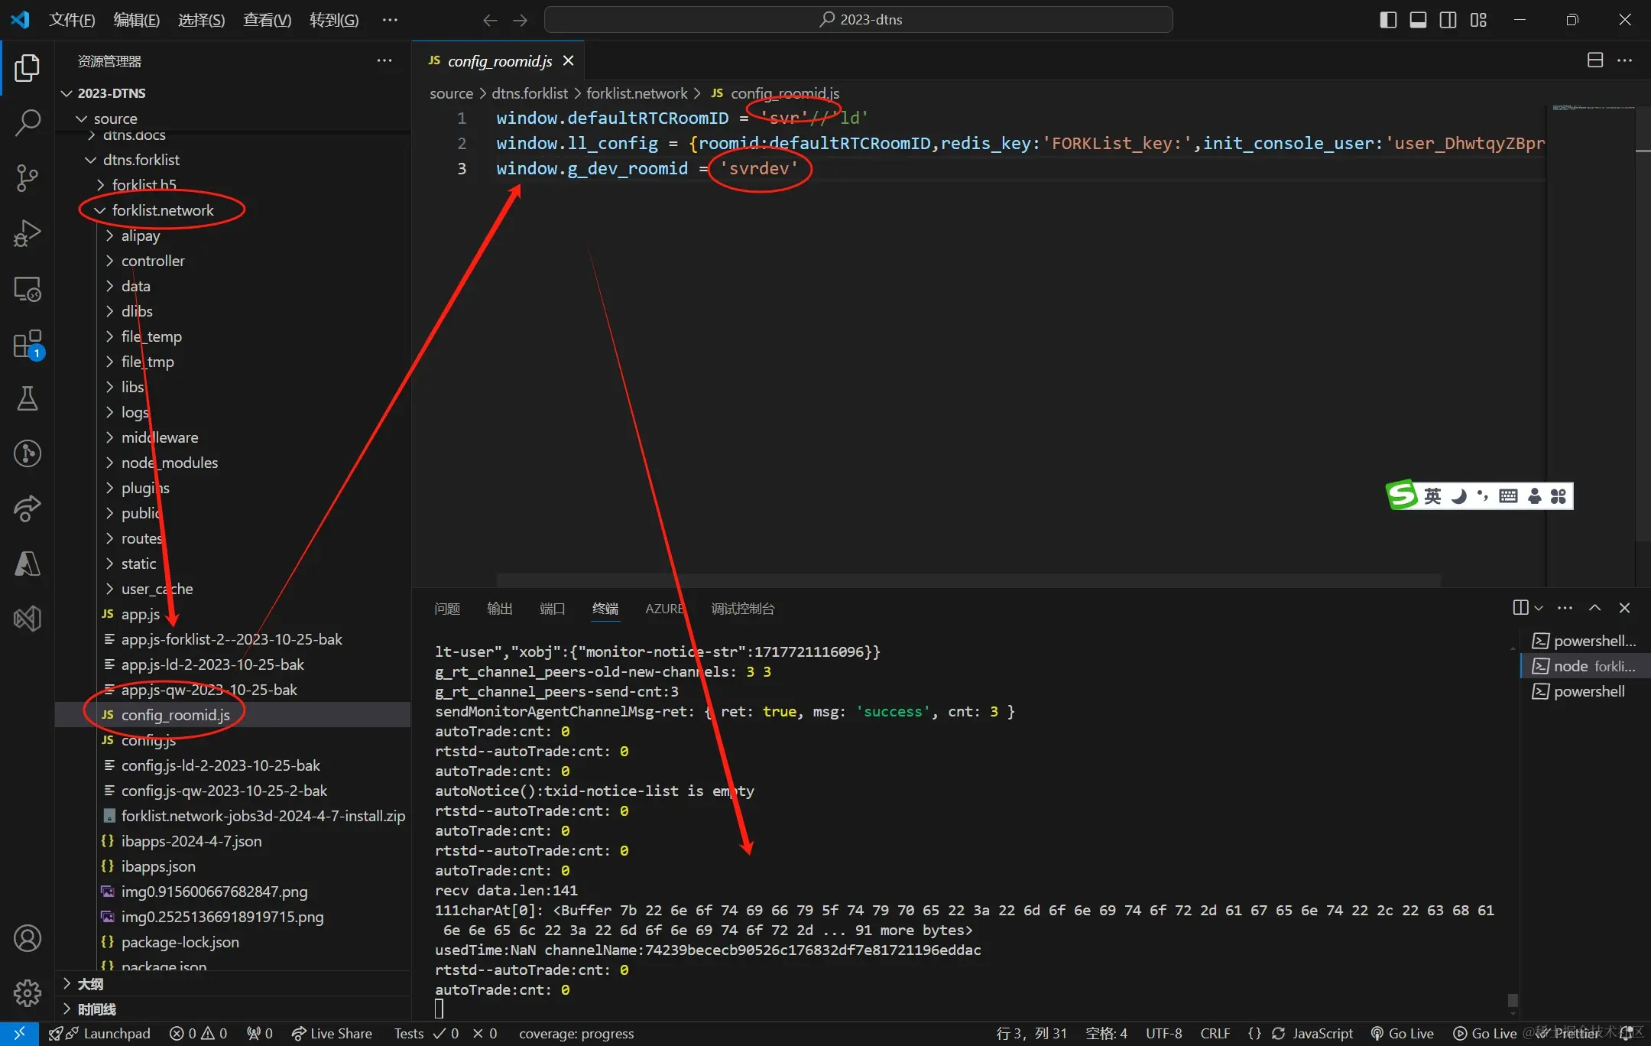Open the Accounts icon in activity bar

(28, 938)
